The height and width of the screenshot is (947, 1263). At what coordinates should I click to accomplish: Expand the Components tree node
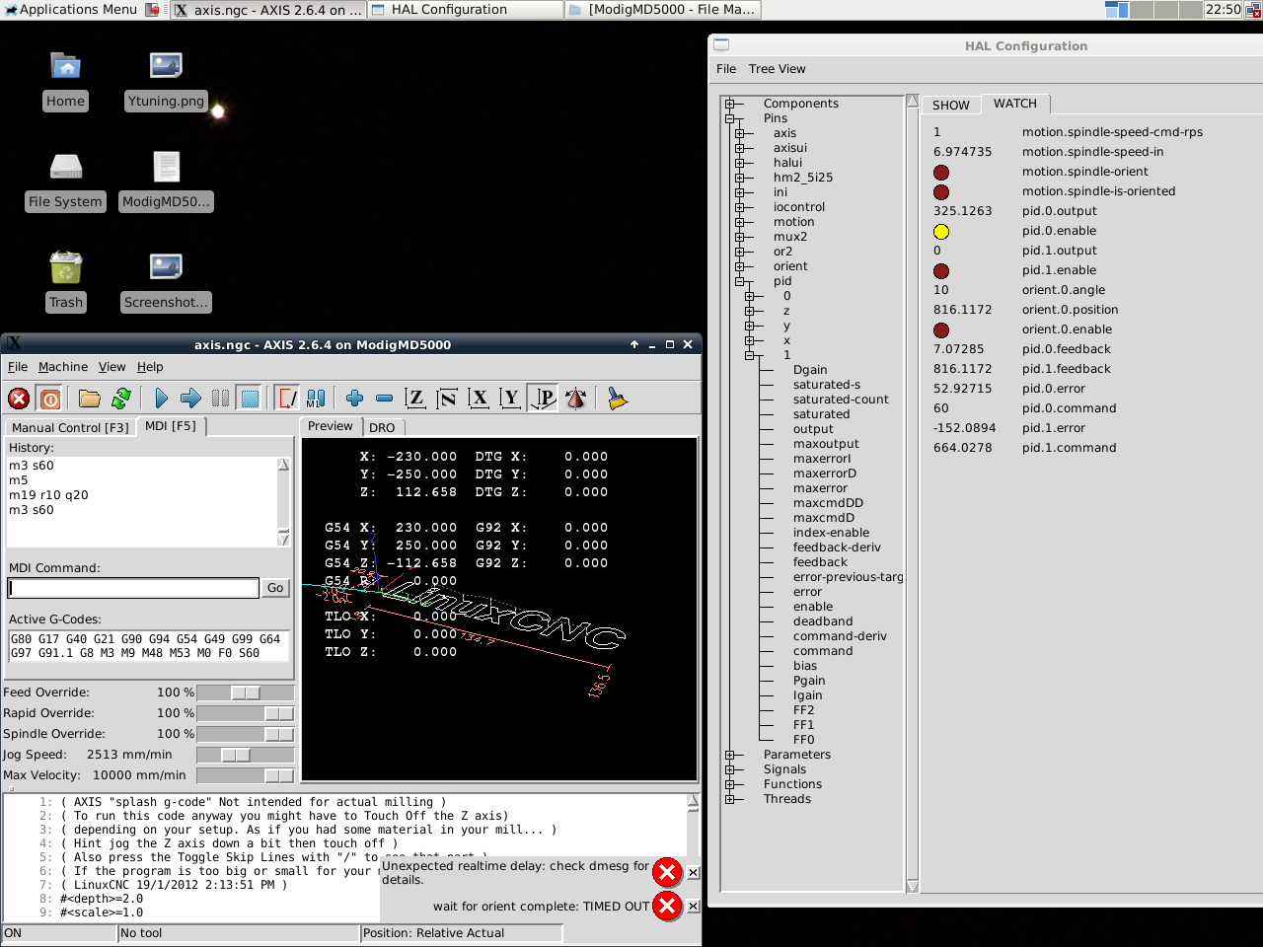tap(730, 104)
